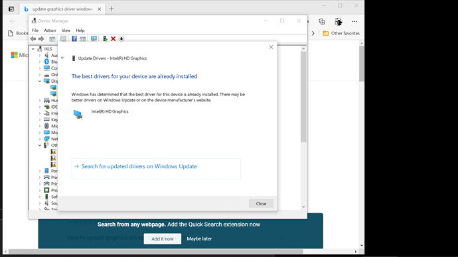Expand the webpage question dropdown chevron
This screenshot has height=257, width=458.
pyautogui.click(x=281, y=238)
